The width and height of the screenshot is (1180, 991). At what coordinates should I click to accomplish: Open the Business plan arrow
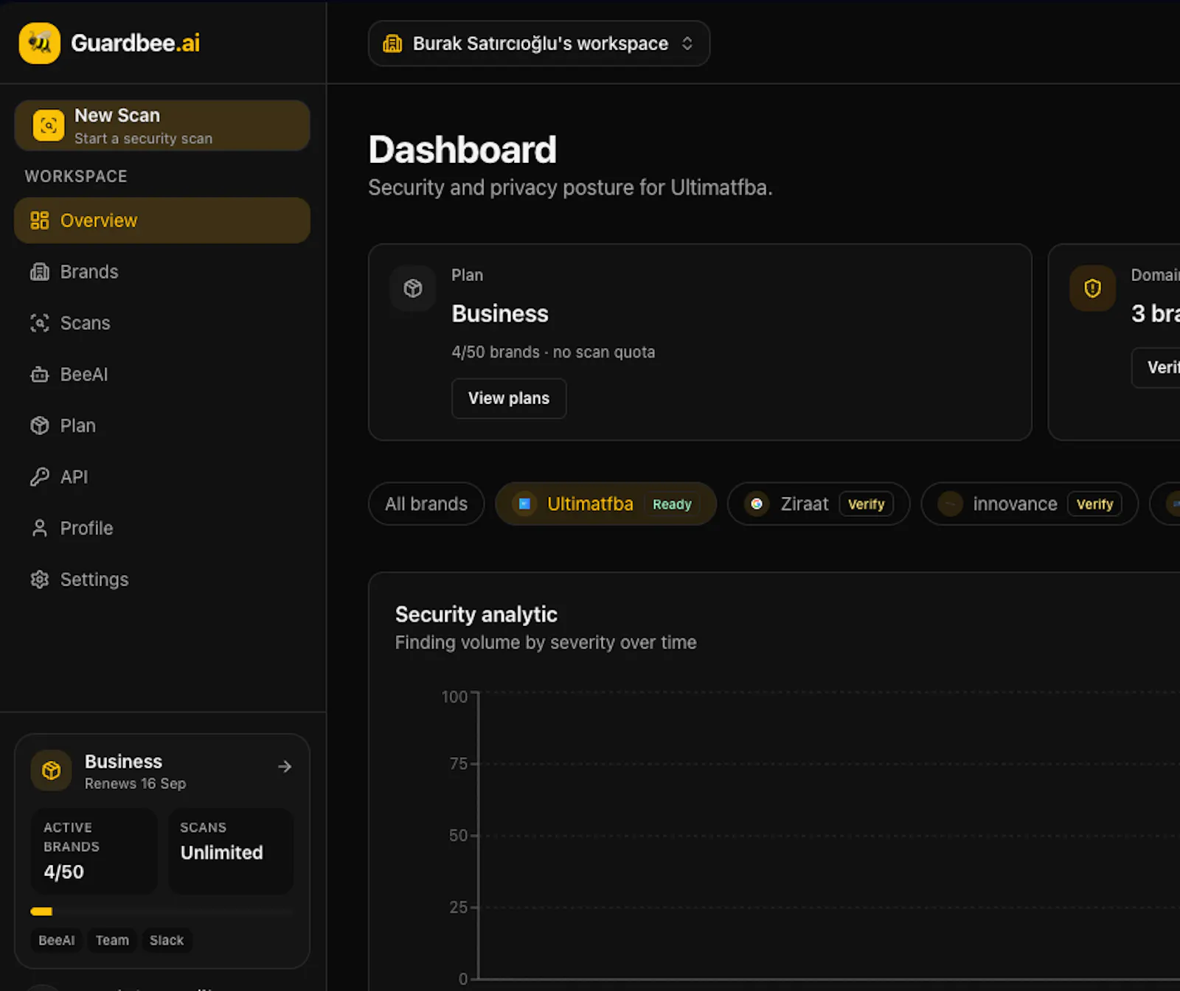(x=285, y=767)
